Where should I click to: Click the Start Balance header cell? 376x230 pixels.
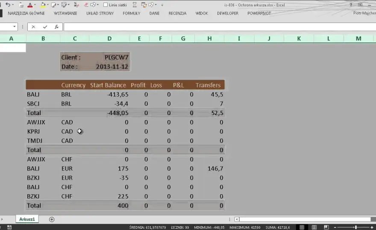[109, 85]
